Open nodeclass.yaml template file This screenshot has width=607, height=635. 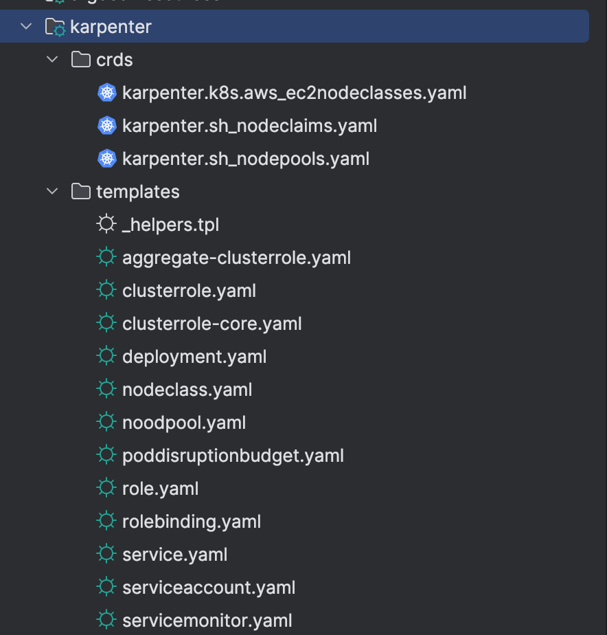(x=187, y=390)
